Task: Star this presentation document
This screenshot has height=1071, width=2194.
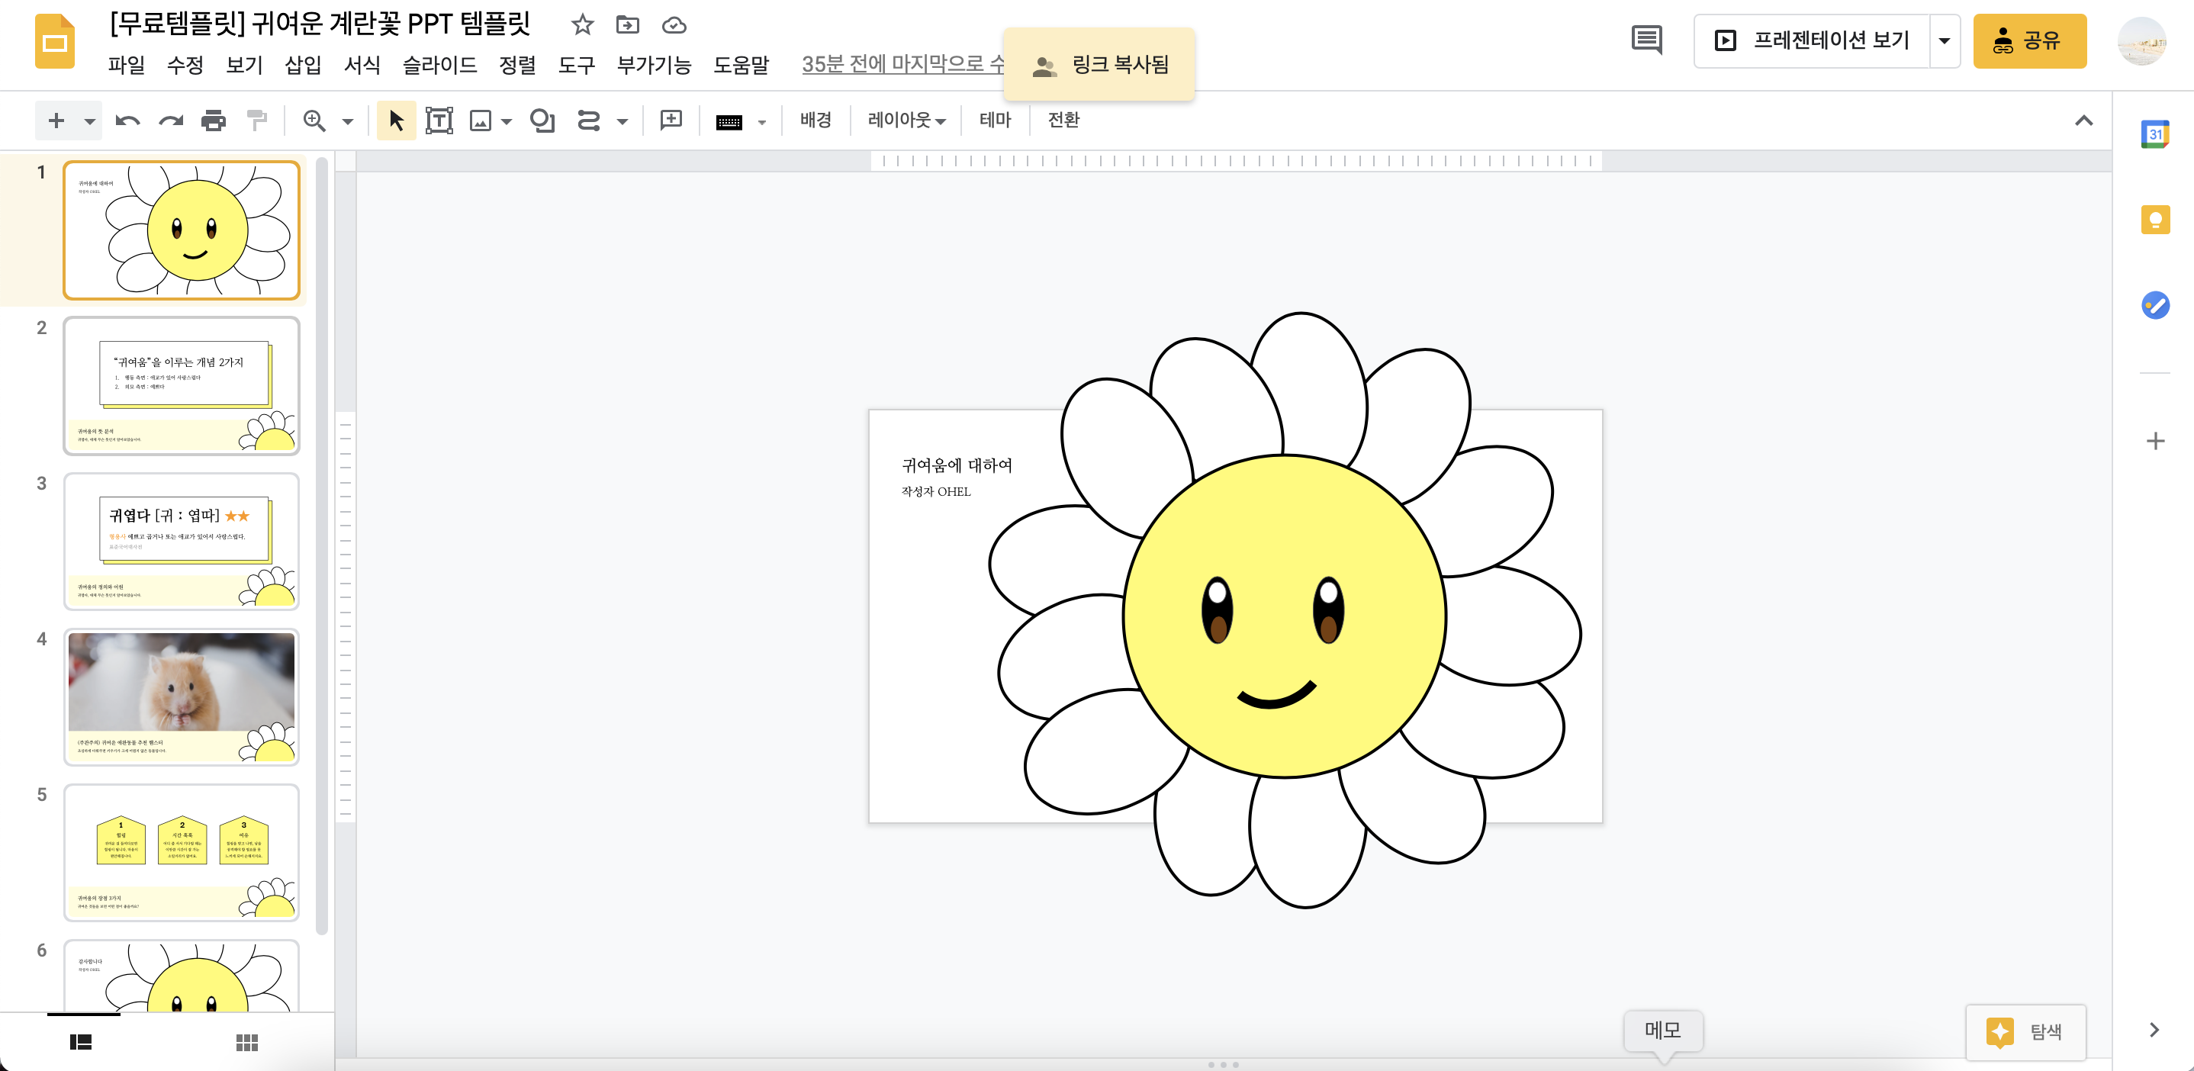Action: [582, 24]
